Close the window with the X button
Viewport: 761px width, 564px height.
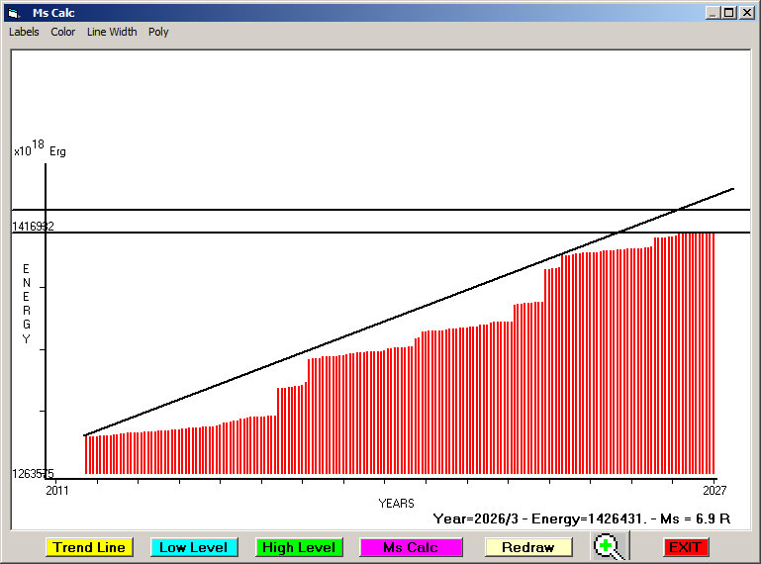click(x=747, y=12)
